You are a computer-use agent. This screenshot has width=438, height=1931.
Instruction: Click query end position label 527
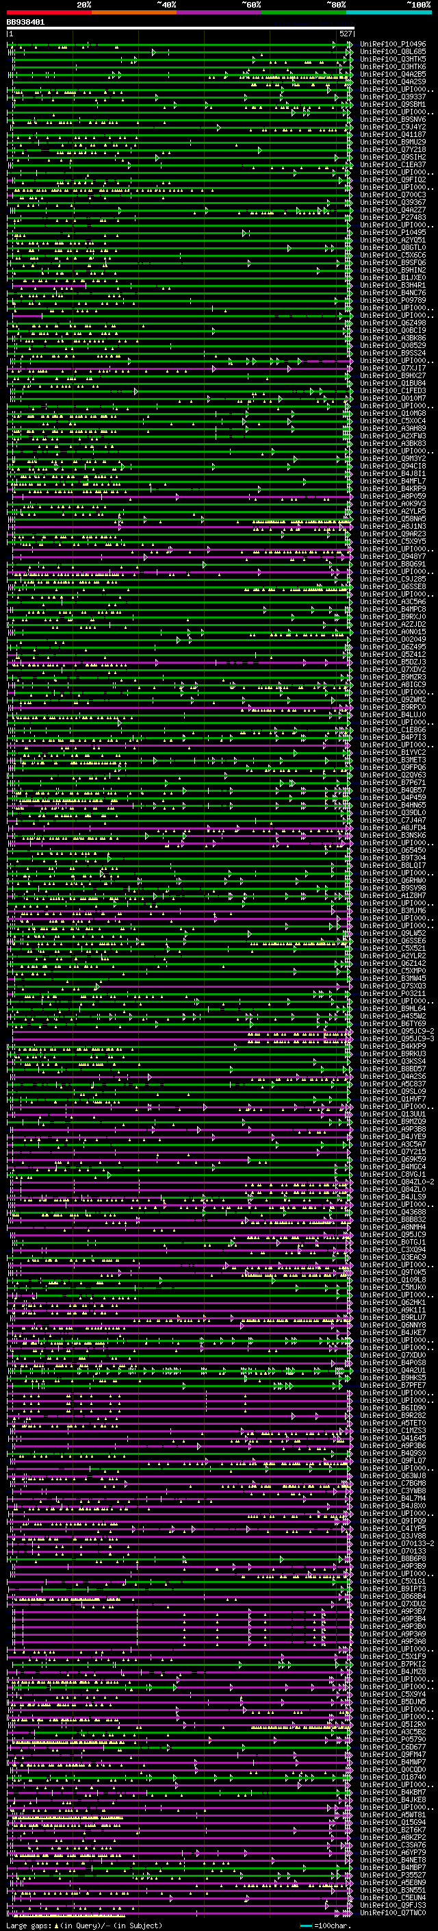coord(346,34)
